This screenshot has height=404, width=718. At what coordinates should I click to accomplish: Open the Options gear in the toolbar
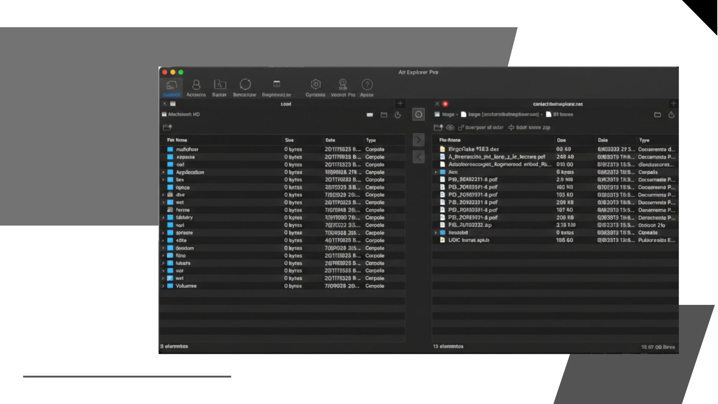click(316, 85)
